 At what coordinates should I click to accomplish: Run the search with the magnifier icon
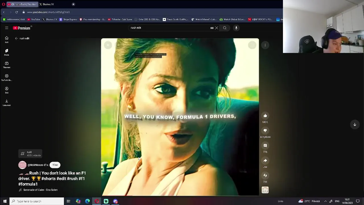point(225,28)
